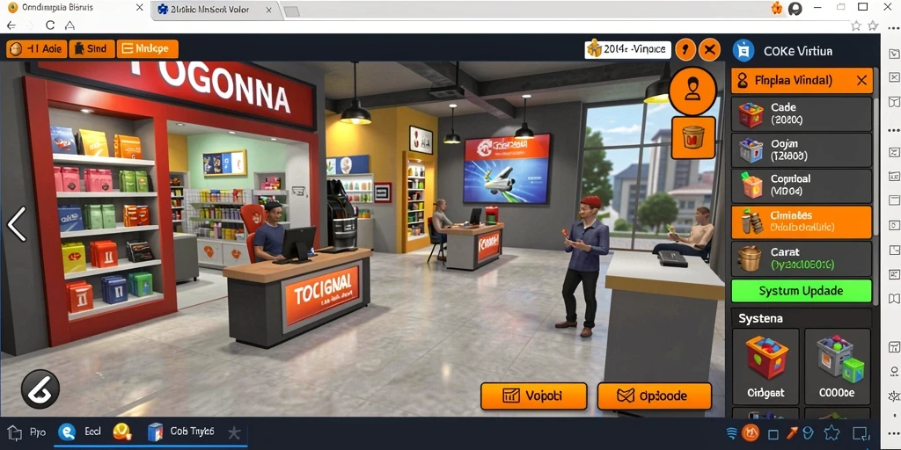Image resolution: width=901 pixels, height=450 pixels.
Task: Click the Sind toolbar button
Action: (x=92, y=49)
